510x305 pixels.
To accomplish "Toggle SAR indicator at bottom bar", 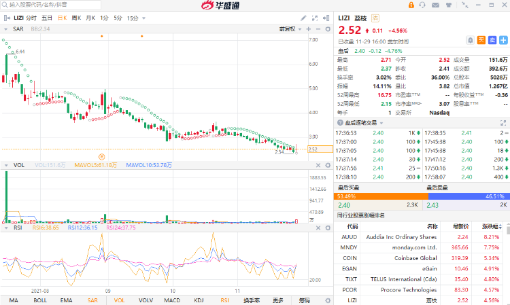I will [x=92, y=300].
